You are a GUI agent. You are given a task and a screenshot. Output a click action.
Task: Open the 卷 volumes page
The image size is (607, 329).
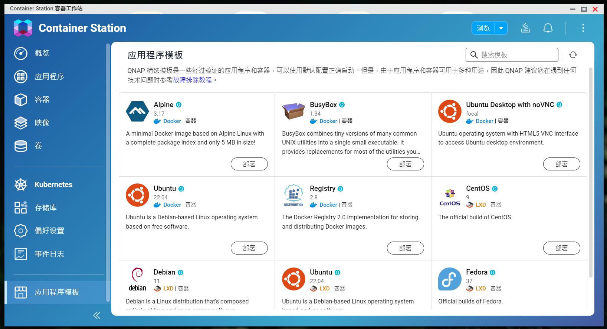coord(38,146)
